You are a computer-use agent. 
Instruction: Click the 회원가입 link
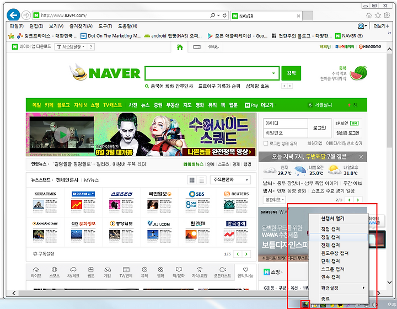click(314, 143)
